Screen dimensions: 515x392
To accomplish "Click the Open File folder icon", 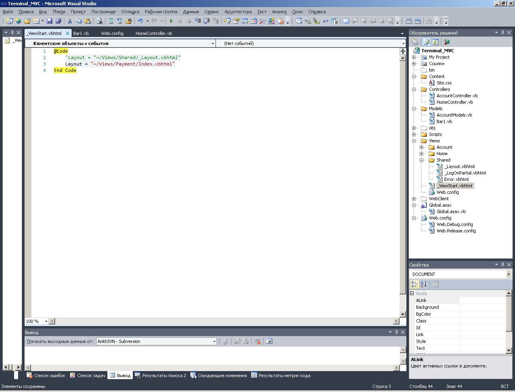I will tap(27, 21).
